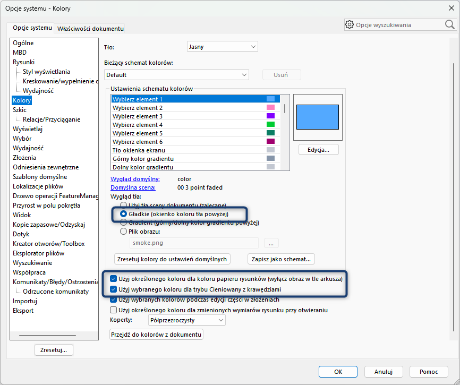Click the search options gear icon
460x385 pixels.
pyautogui.click(x=350, y=24)
